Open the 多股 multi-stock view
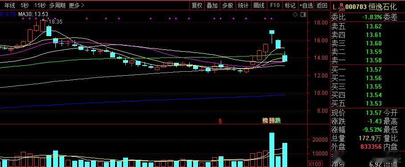 click(x=228, y=5)
